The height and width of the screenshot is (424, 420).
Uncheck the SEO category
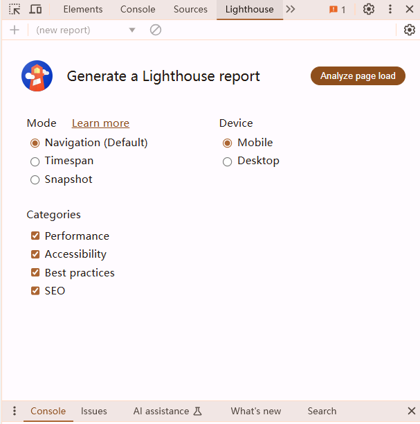pos(35,291)
